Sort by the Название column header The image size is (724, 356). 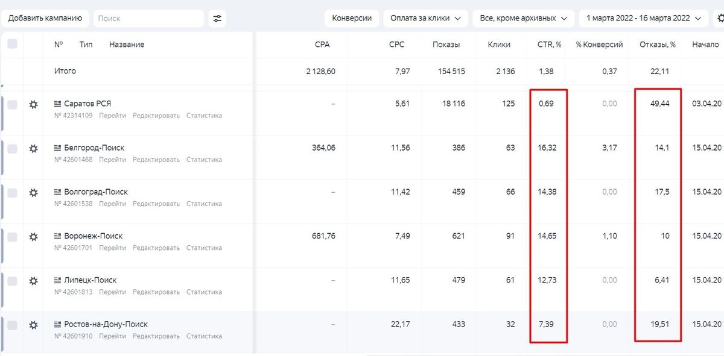point(127,45)
